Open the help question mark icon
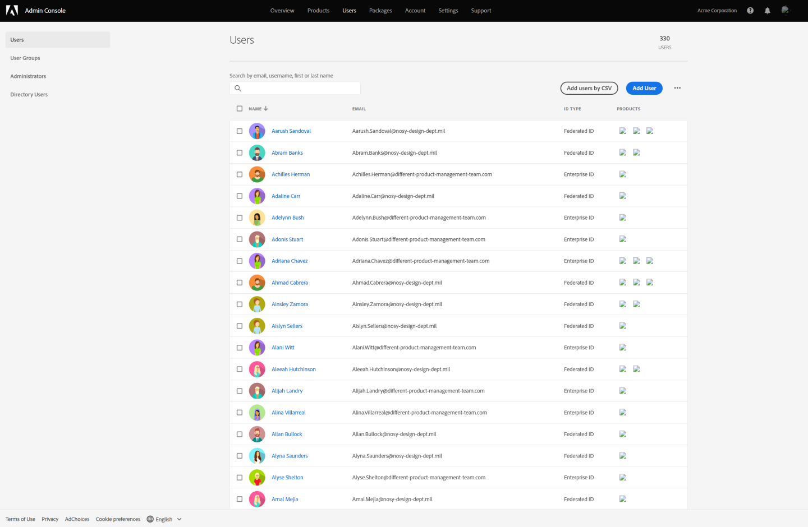Image resolution: width=808 pixels, height=527 pixels. 750,11
